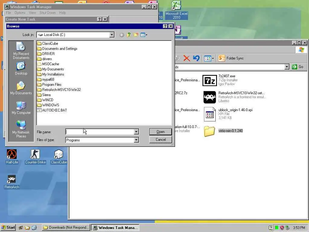Select Desktop in the places bar

click(x=21, y=68)
